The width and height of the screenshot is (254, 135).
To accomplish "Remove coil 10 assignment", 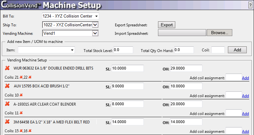I will [x=21, y=95].
